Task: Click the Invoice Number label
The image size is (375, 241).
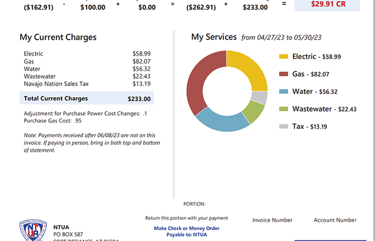Action: coord(273,220)
